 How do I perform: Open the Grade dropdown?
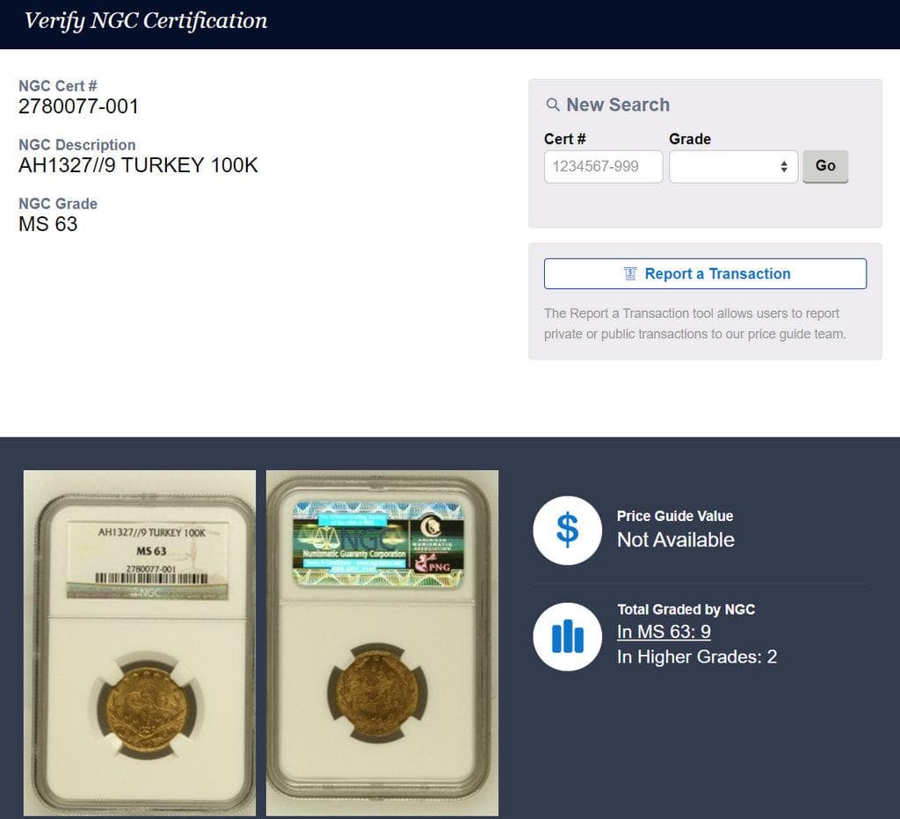(733, 166)
